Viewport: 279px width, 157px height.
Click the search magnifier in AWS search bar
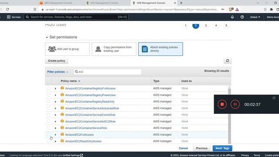(x=27, y=17)
